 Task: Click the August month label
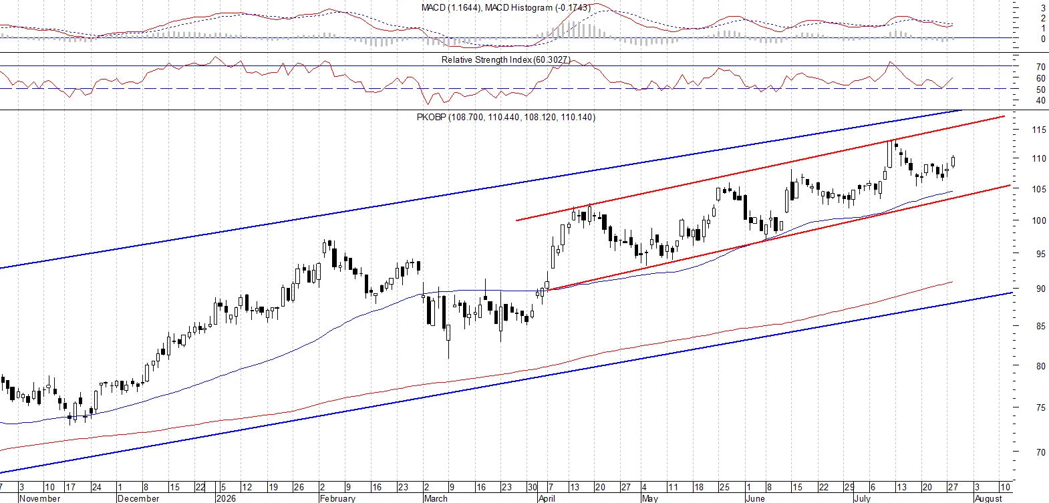click(x=988, y=498)
